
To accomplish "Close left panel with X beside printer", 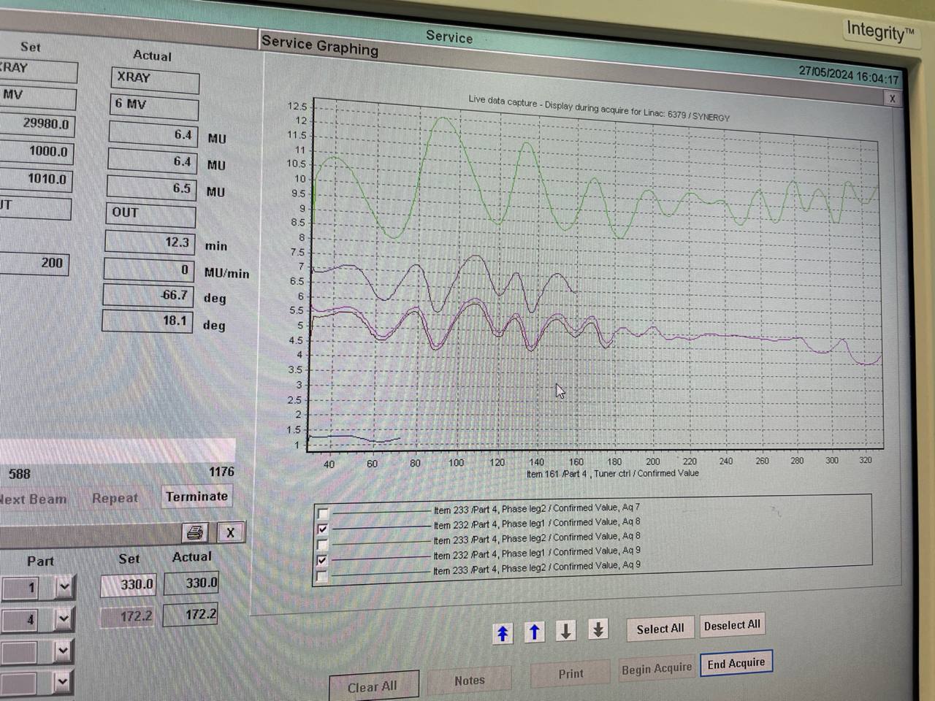I will (x=230, y=532).
